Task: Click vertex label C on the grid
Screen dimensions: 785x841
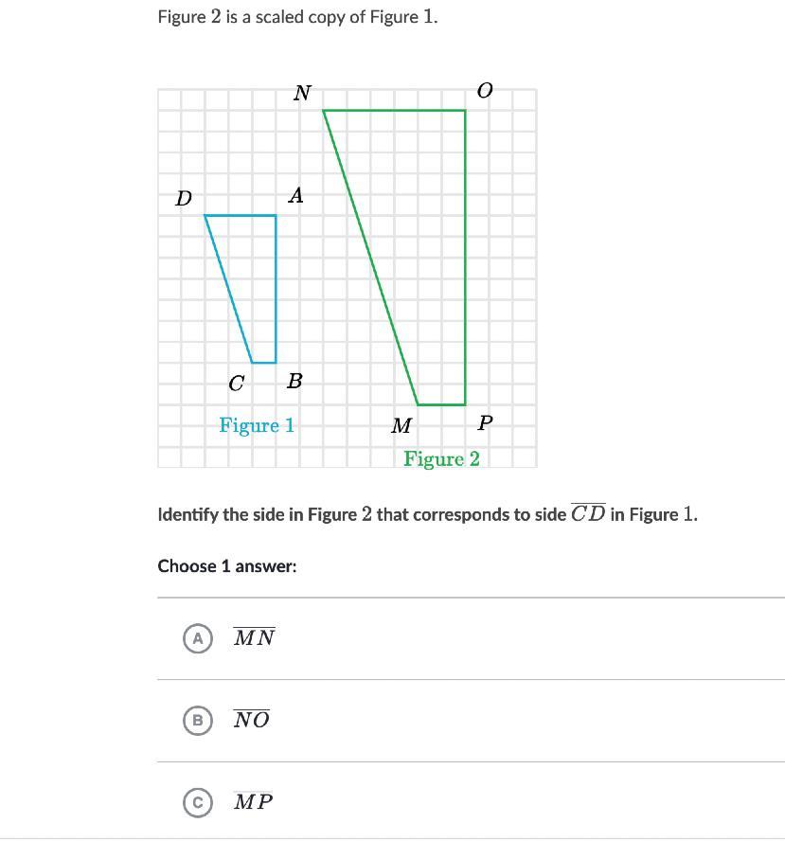Action: click(237, 384)
